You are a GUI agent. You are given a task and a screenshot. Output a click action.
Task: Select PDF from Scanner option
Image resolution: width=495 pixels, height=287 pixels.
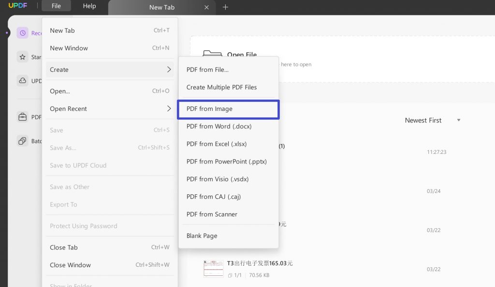229,215
